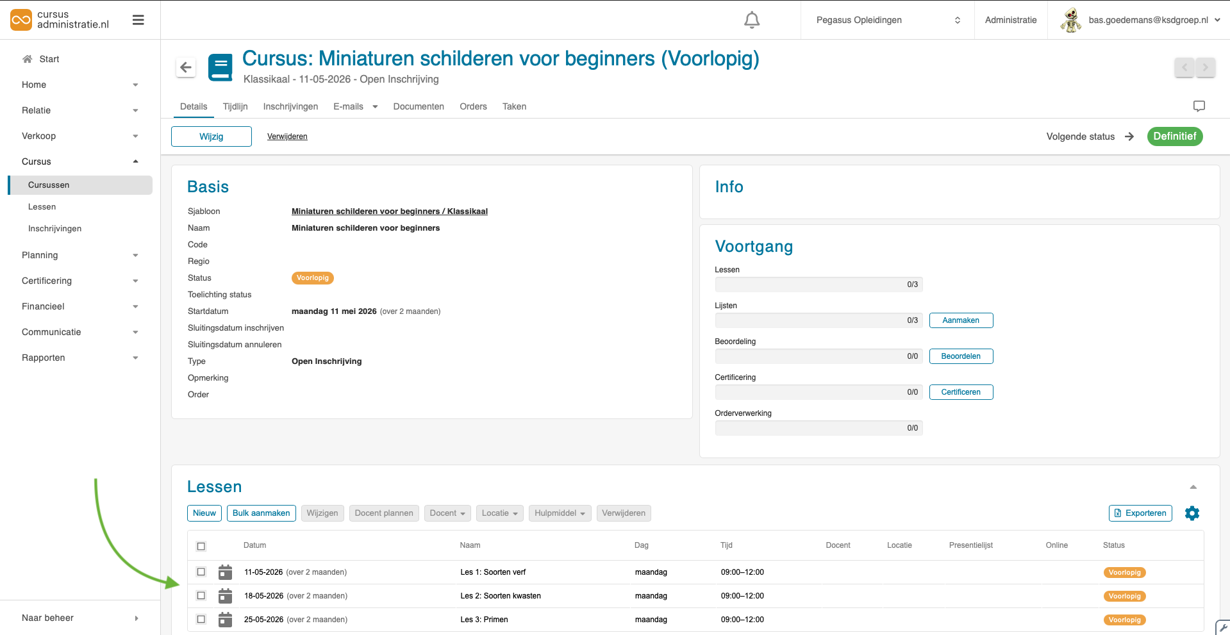
Task: Collapse the Lessen panel with its arrow
Action: [1192, 486]
